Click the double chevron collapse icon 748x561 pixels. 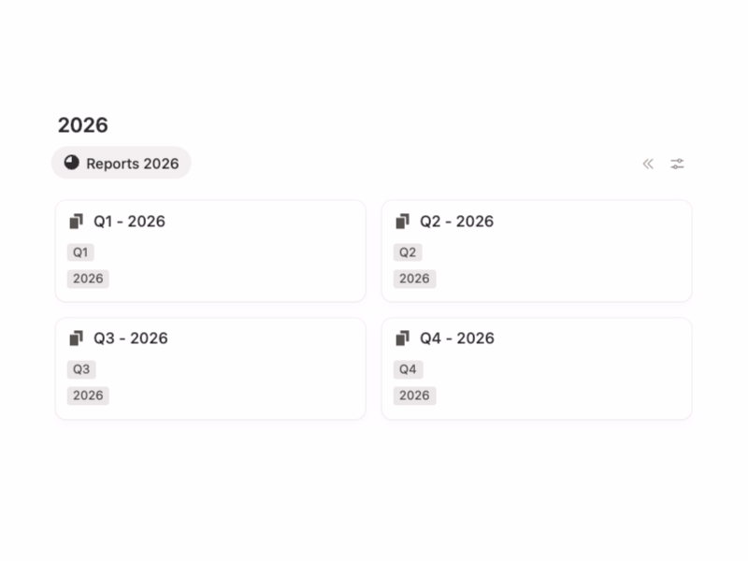pyautogui.click(x=648, y=164)
